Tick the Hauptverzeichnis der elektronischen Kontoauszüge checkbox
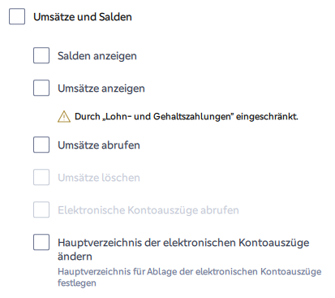335x298 pixels. click(41, 242)
